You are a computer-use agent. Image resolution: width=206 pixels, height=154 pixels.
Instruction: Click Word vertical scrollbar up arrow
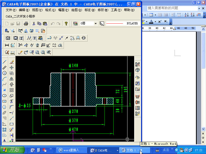click(x=203, y=29)
